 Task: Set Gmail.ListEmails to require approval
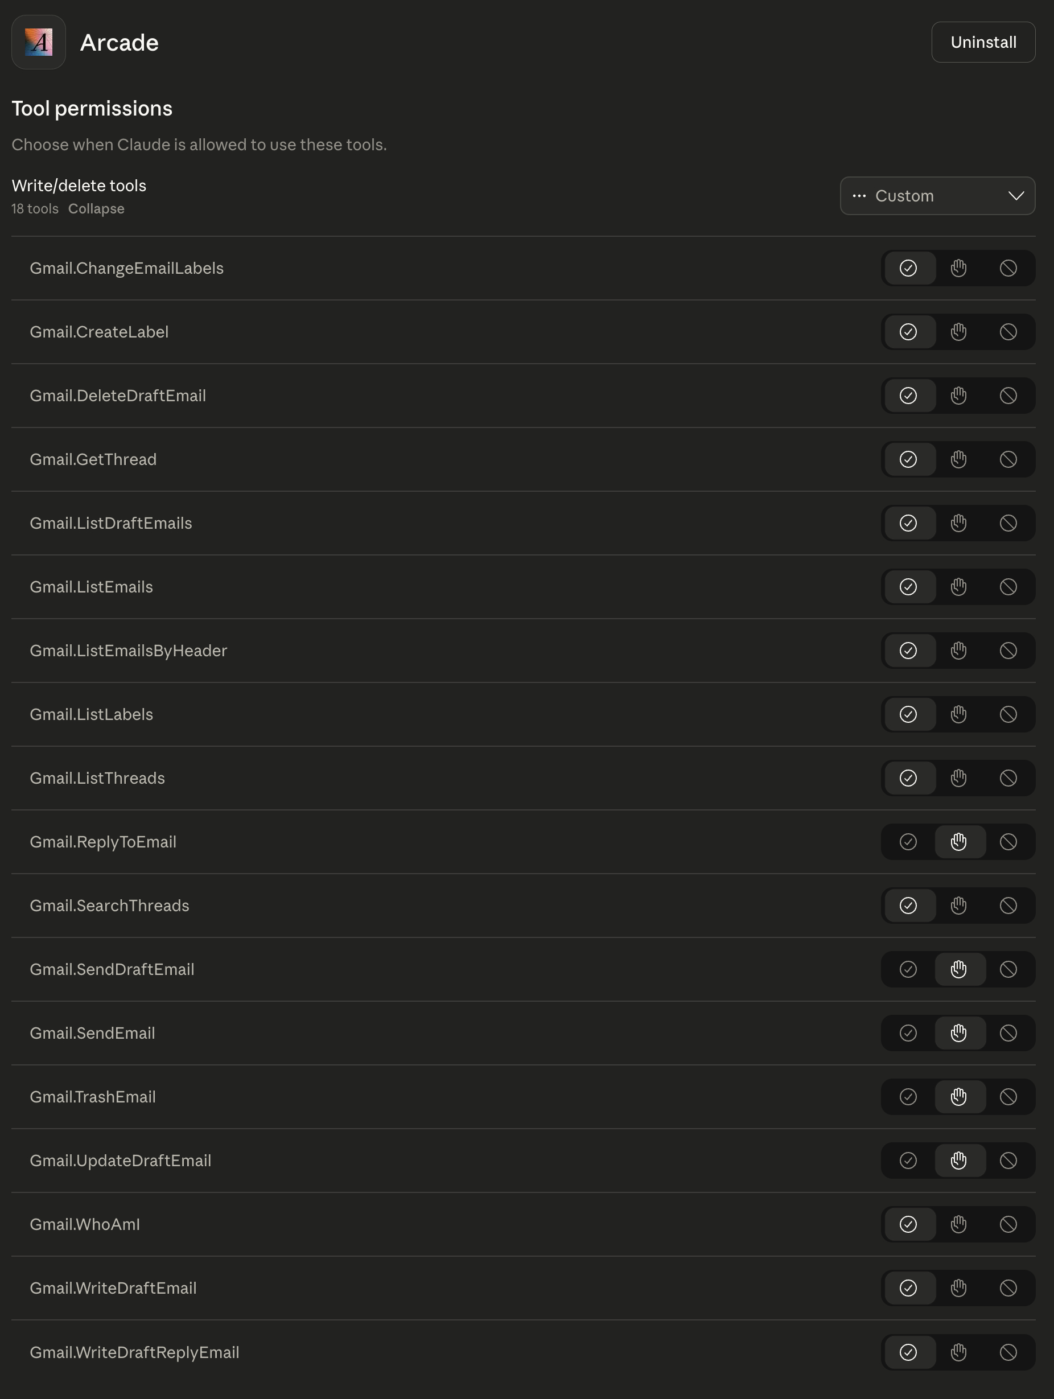tap(958, 587)
